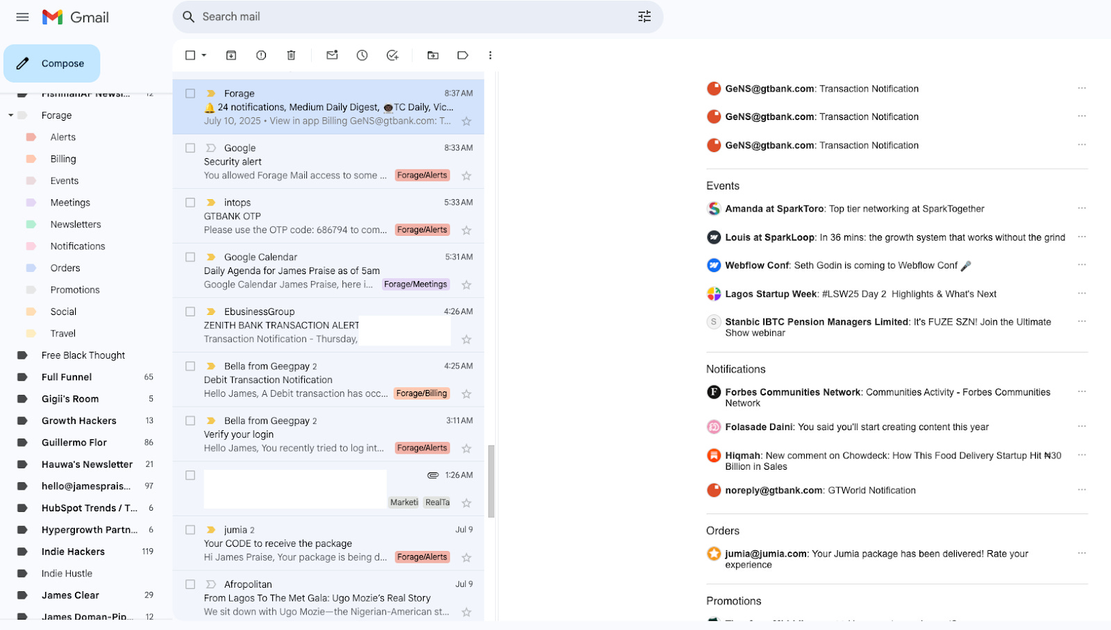The image size is (1111, 630).
Task: Click the email list vertical scrollbar
Action: 491,482
